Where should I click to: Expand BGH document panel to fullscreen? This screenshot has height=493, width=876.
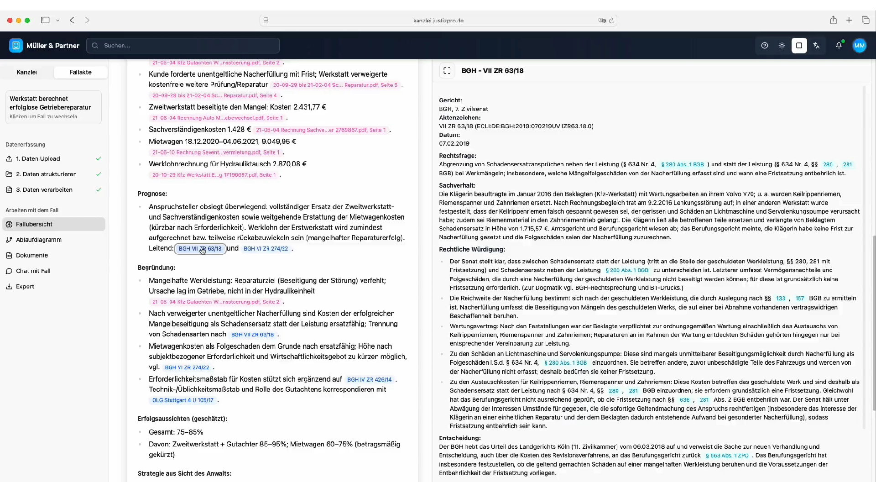pos(447,71)
